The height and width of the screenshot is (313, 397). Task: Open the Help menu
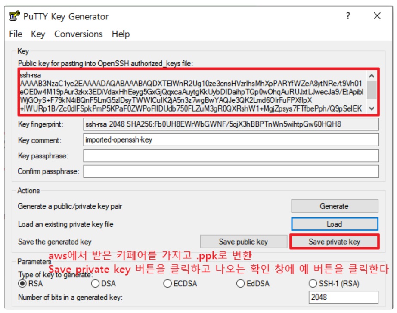point(121,34)
